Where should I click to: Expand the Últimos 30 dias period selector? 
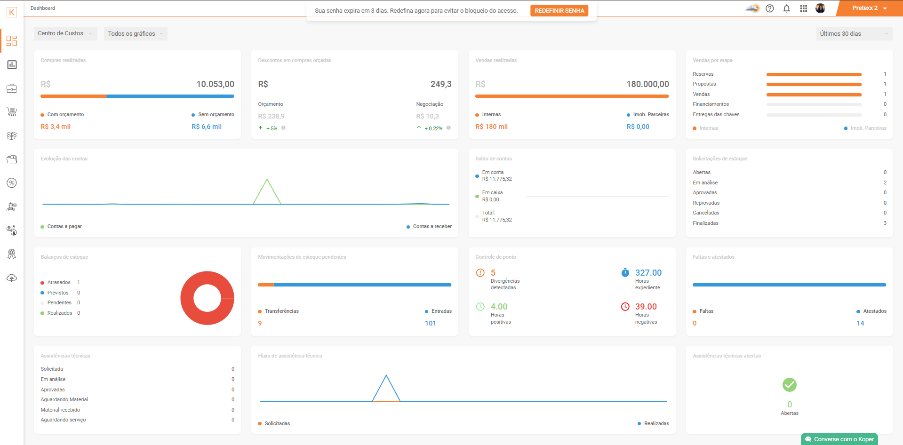[x=854, y=33]
